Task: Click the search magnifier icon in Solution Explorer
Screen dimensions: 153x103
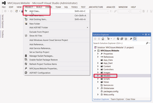Action: (147, 43)
